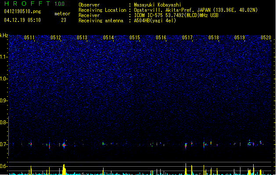Screen dimensions: 276x175
Task: Click the 0514 time marker
Action: coord(108,38)
